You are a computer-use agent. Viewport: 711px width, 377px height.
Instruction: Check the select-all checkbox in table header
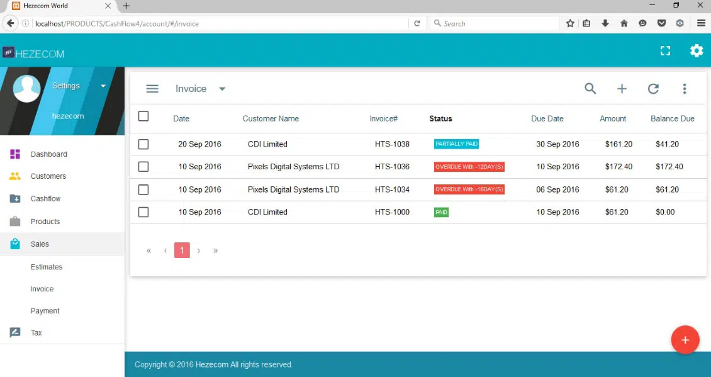click(143, 116)
